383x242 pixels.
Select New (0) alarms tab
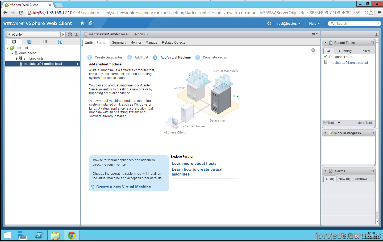(x=344, y=179)
